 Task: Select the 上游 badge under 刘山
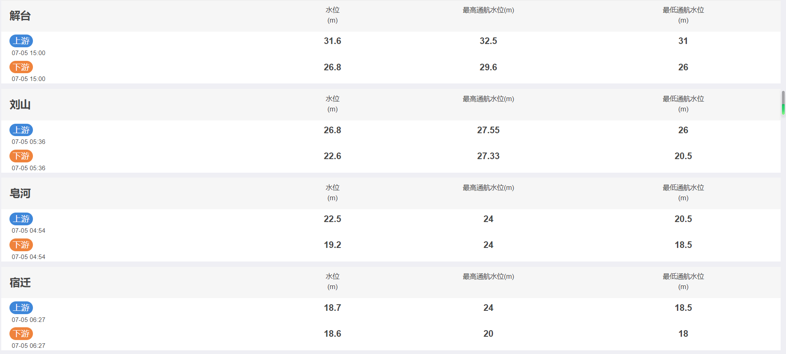tap(21, 130)
